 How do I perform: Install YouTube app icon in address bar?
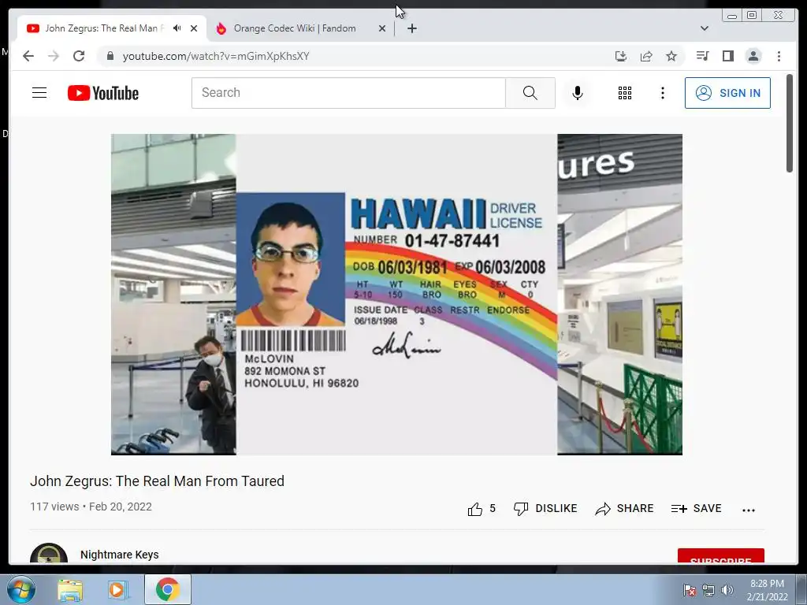pos(621,56)
